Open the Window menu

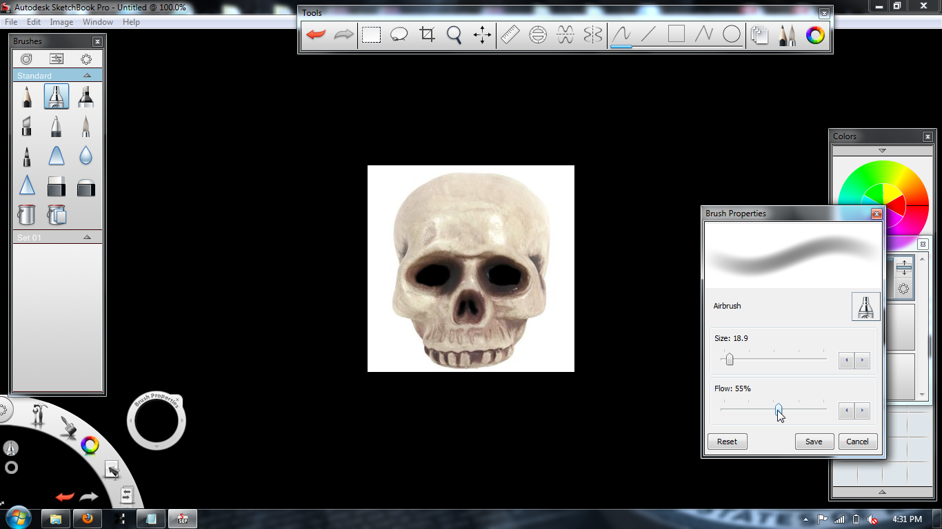pyautogui.click(x=98, y=22)
